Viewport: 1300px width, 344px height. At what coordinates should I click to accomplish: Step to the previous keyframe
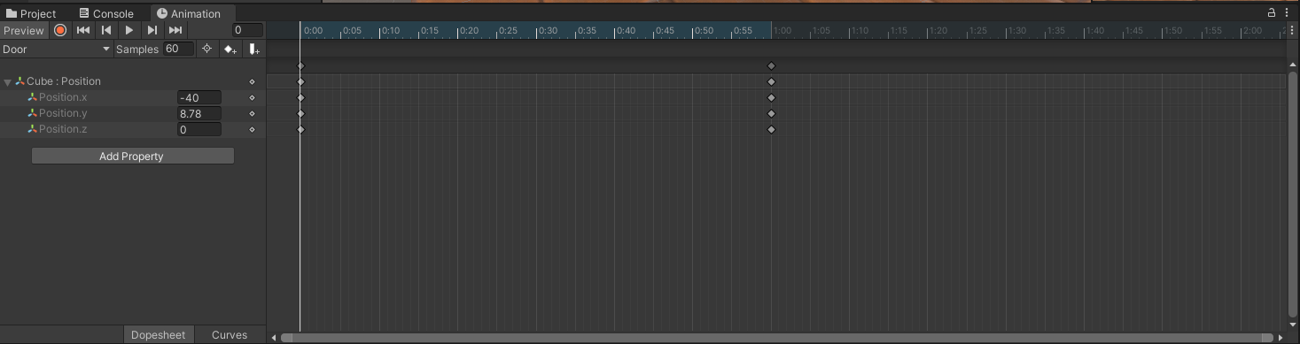(x=106, y=30)
